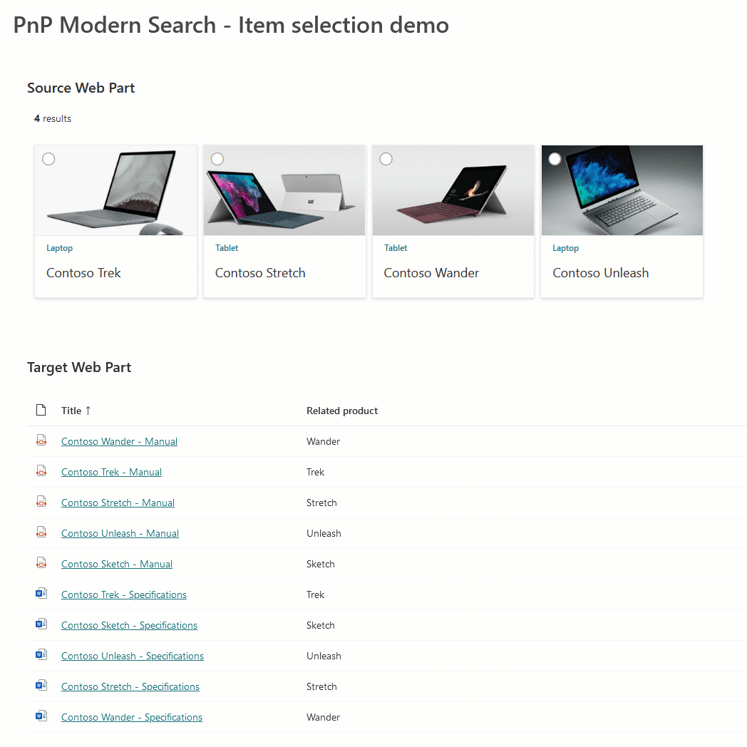
Task: Click PDF icon beside Contoso Trek - Manual
Action: click(x=41, y=470)
